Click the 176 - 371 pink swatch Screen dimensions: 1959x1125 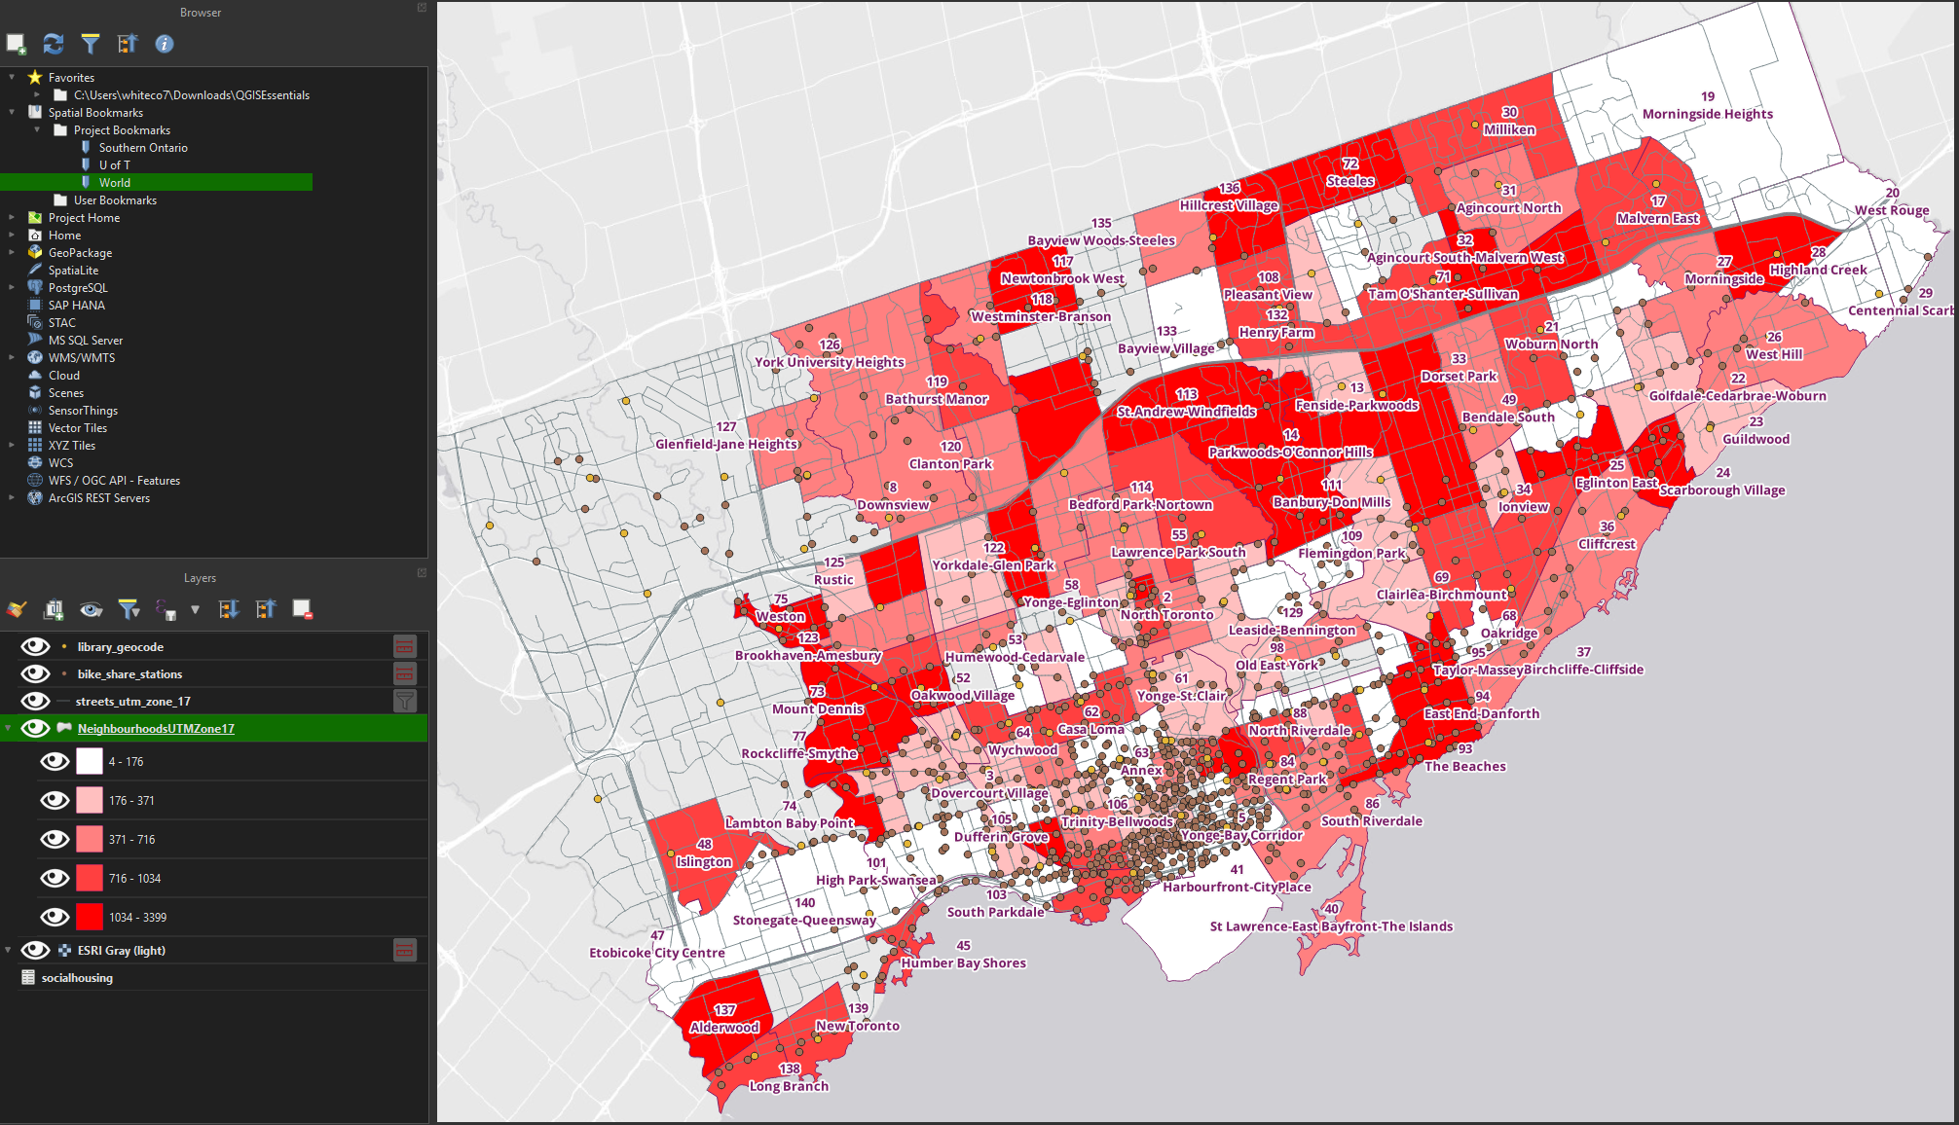90,800
